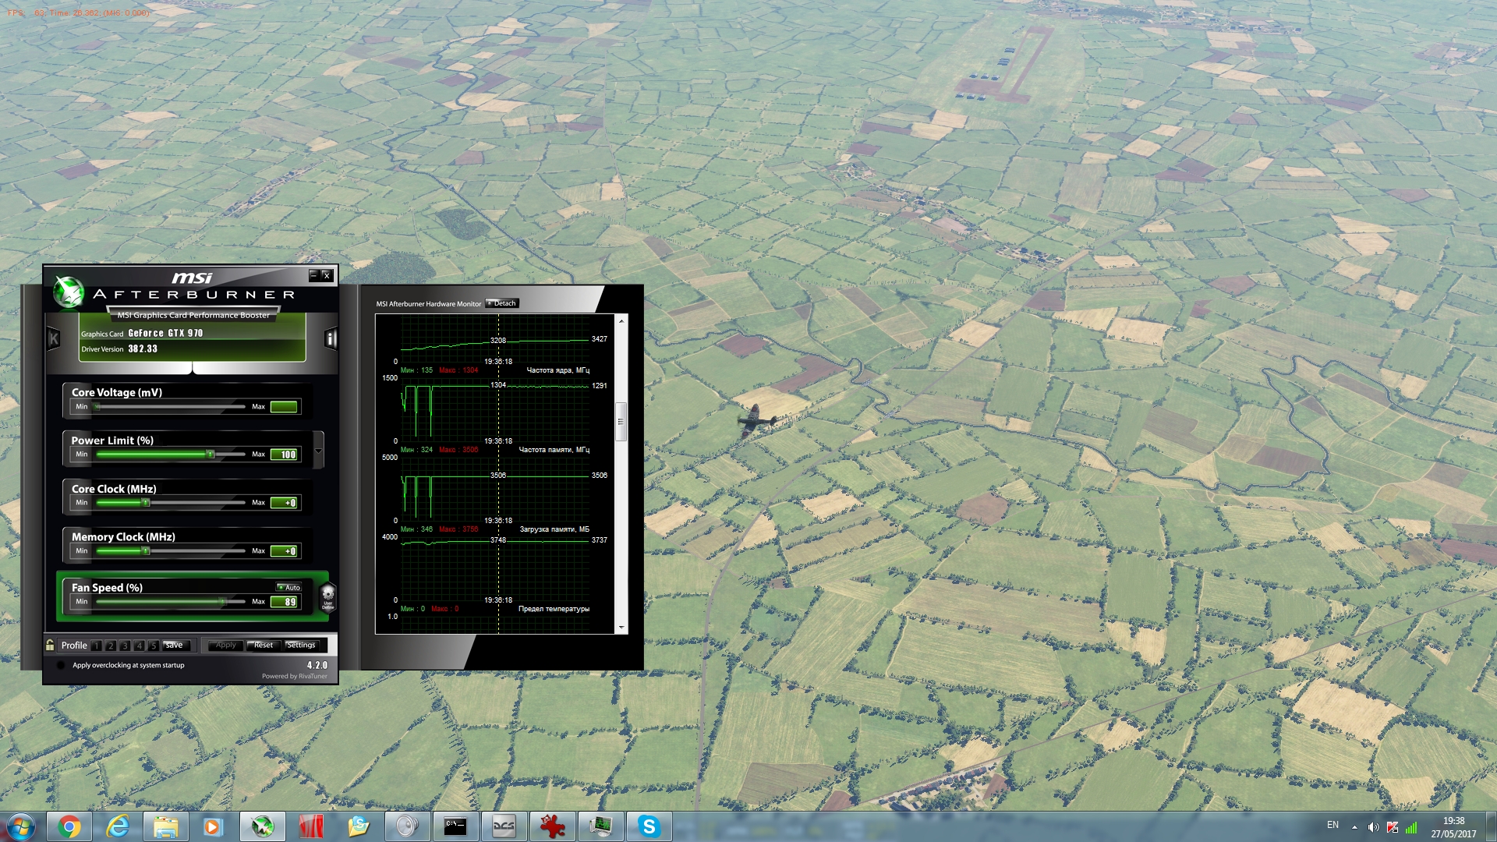
Task: Click the hardware monitor scroll-down arrow
Action: [621, 628]
